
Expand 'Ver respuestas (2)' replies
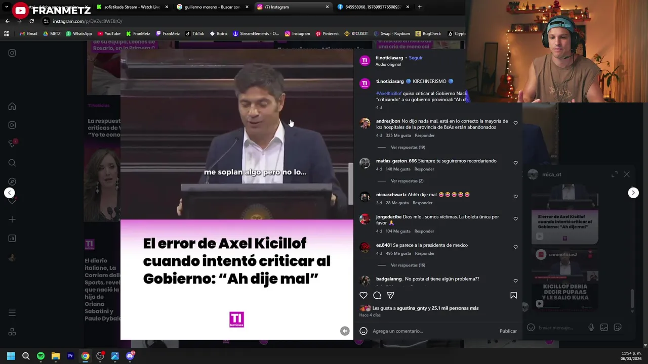(x=407, y=181)
